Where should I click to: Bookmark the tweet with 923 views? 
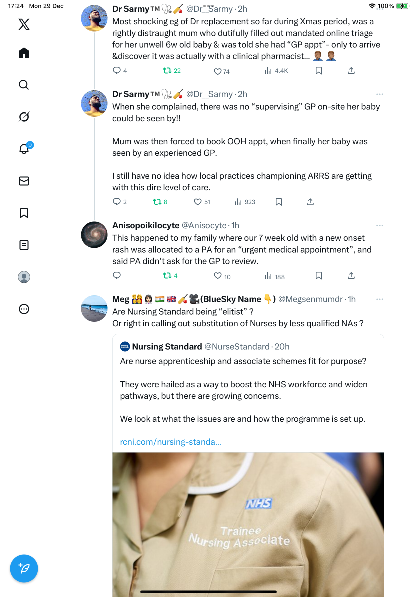point(279,202)
